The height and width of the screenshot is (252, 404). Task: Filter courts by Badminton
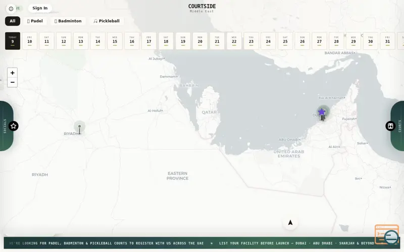tap(68, 21)
